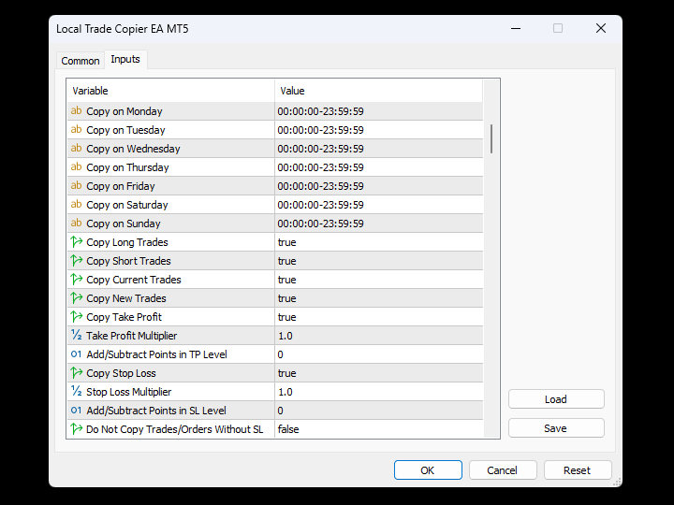Click the string icon beside Copy on Tuesday

[76, 130]
